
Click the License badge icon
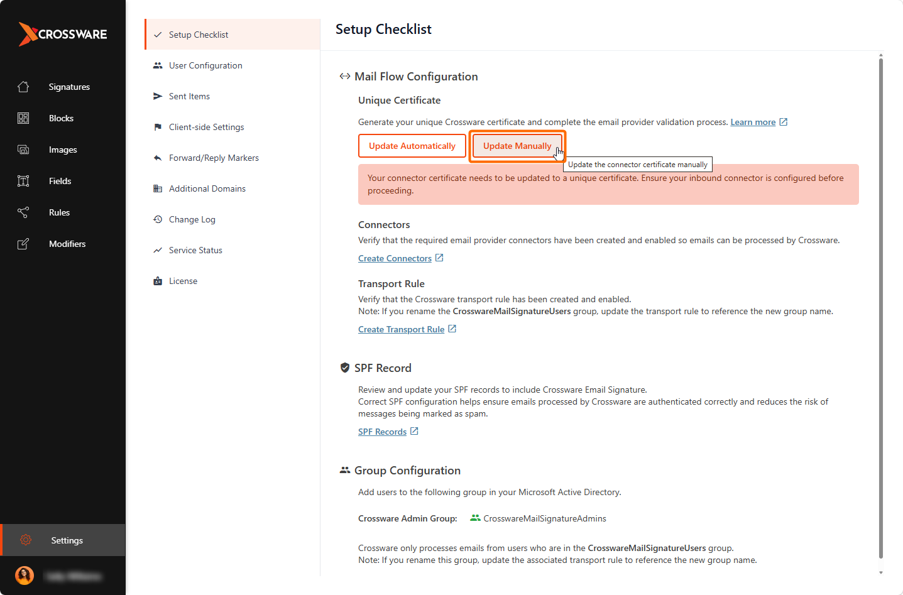[x=158, y=281]
